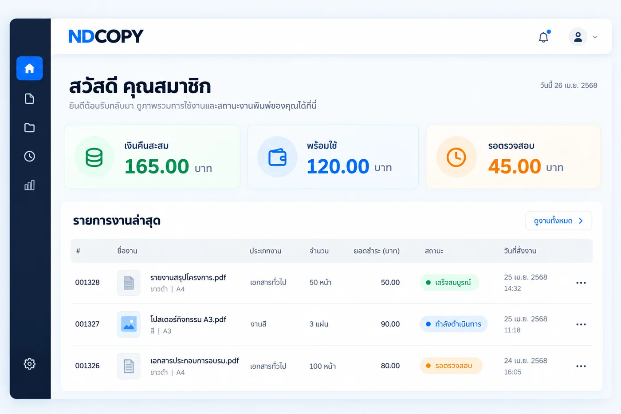Image resolution: width=621 pixels, height=414 pixels.
Task: Click the file icon for เอกสารประกอบการอบรม.pdf
Action: coord(129,366)
